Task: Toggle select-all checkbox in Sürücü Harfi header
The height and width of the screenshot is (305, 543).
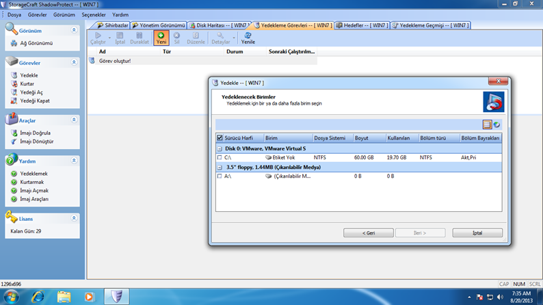Action: [x=220, y=137]
